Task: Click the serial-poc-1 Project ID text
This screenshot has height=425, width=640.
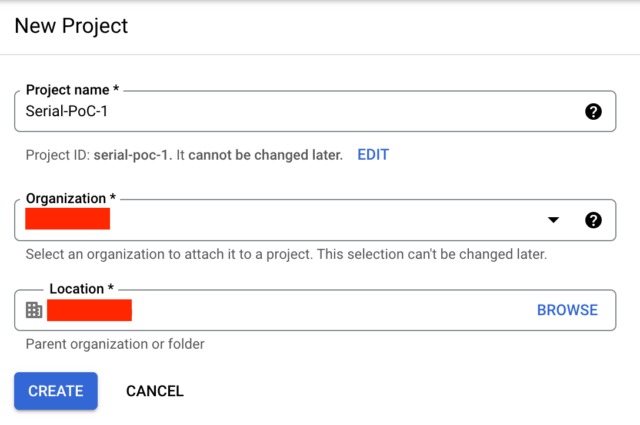Action: pos(131,155)
